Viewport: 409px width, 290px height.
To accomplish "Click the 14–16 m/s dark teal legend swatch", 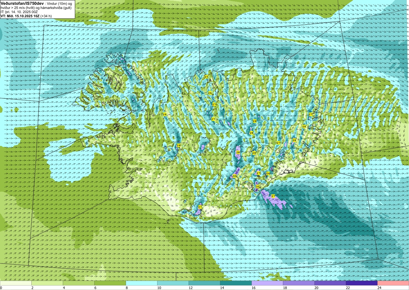I will point(236,283).
